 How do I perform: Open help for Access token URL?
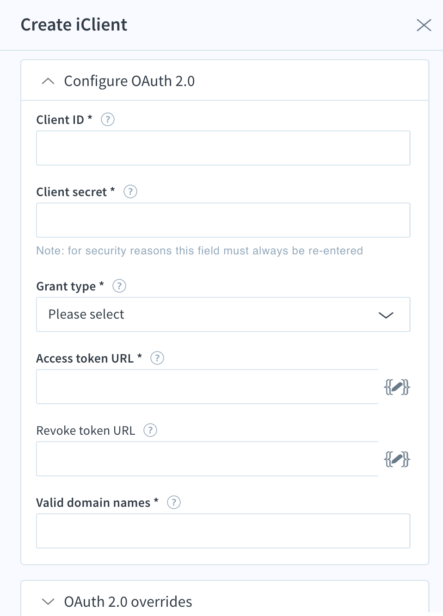(x=157, y=358)
